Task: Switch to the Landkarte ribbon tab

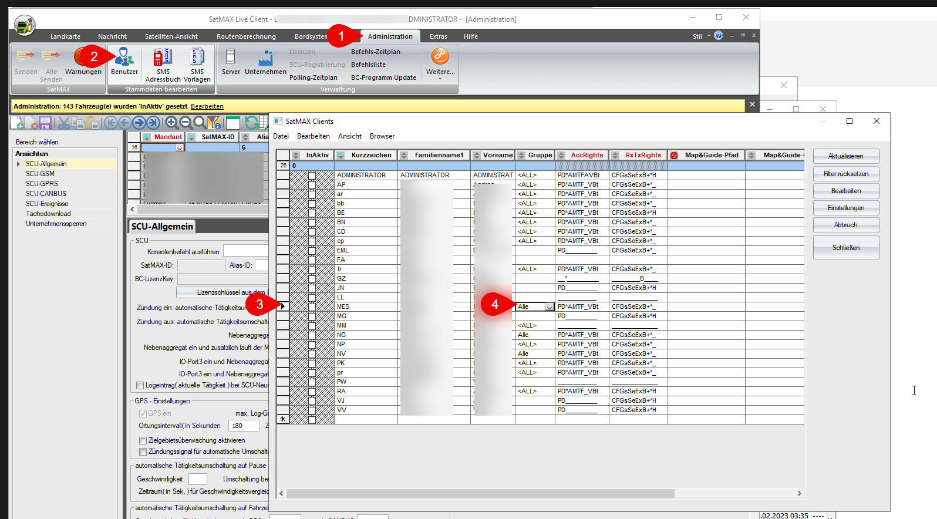Action: coord(65,36)
